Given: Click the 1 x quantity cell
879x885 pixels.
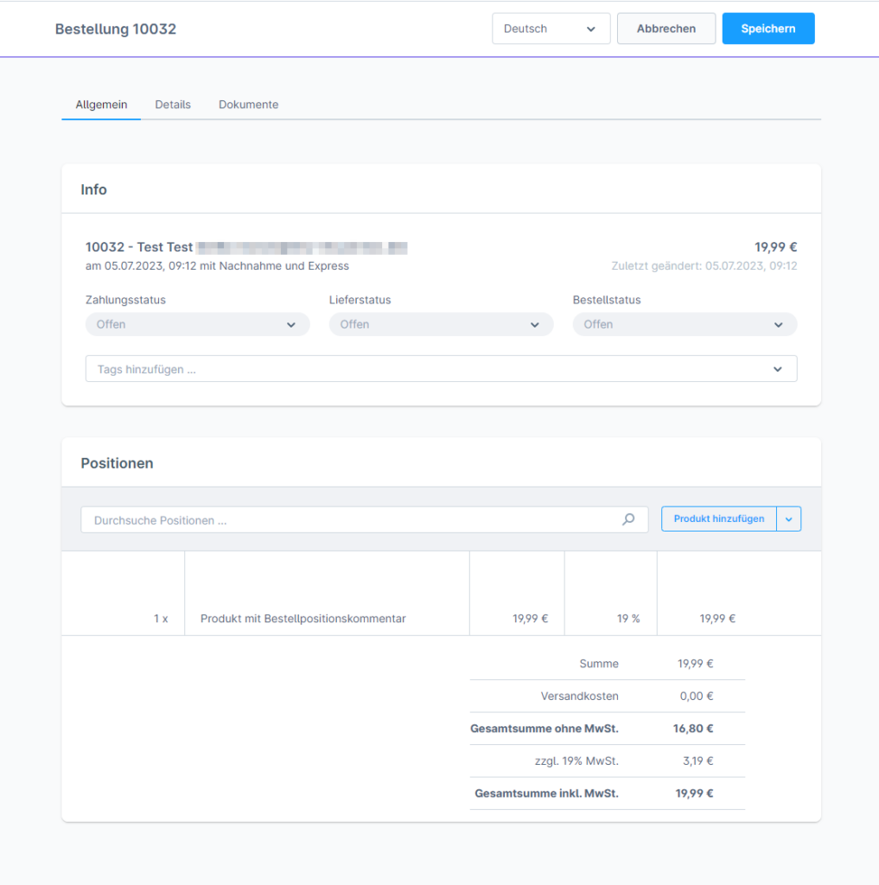Looking at the screenshot, I should pos(161,619).
